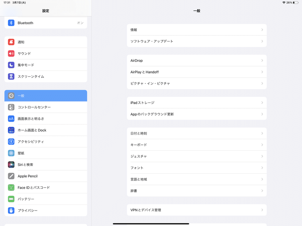Image resolution: width=302 pixels, height=226 pixels.
Task: Tap the ホーム画面と Dock grid icon
Action: click(11, 130)
